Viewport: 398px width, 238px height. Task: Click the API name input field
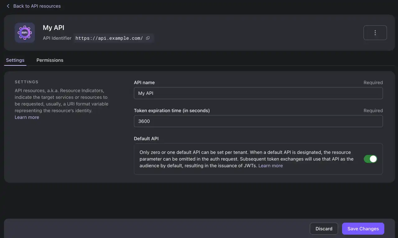(x=258, y=93)
